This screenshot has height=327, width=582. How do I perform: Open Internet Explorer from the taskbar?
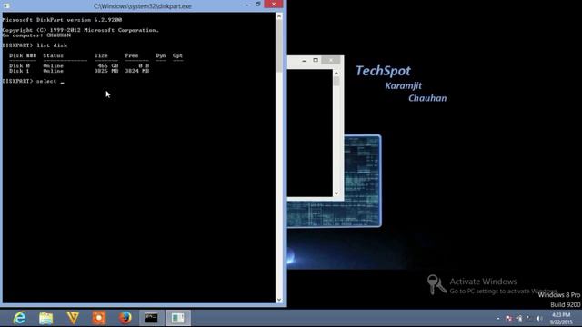19,318
